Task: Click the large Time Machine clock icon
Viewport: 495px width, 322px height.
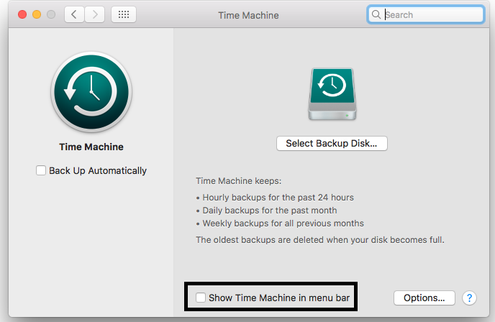Action: pyautogui.click(x=91, y=92)
